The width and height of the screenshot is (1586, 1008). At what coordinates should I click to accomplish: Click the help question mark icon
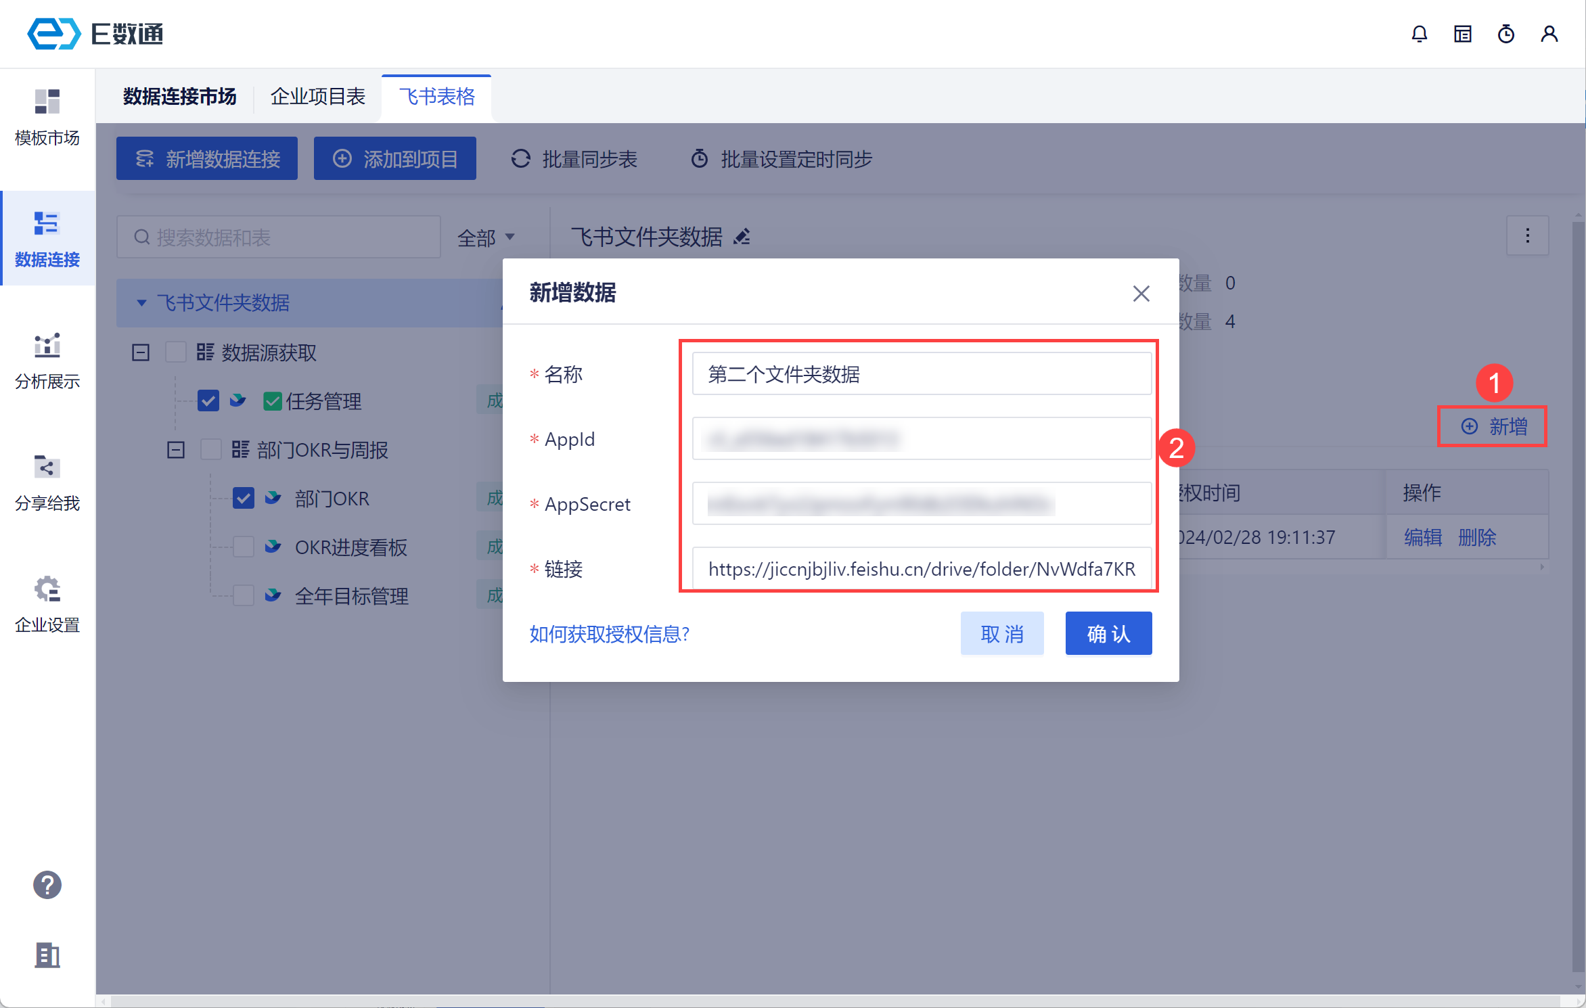[x=47, y=884]
